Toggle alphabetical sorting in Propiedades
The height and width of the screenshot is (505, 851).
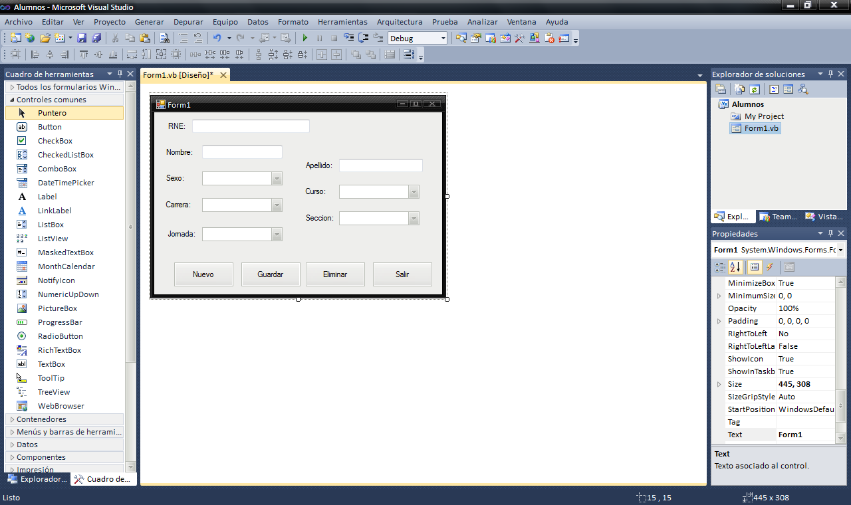736,267
